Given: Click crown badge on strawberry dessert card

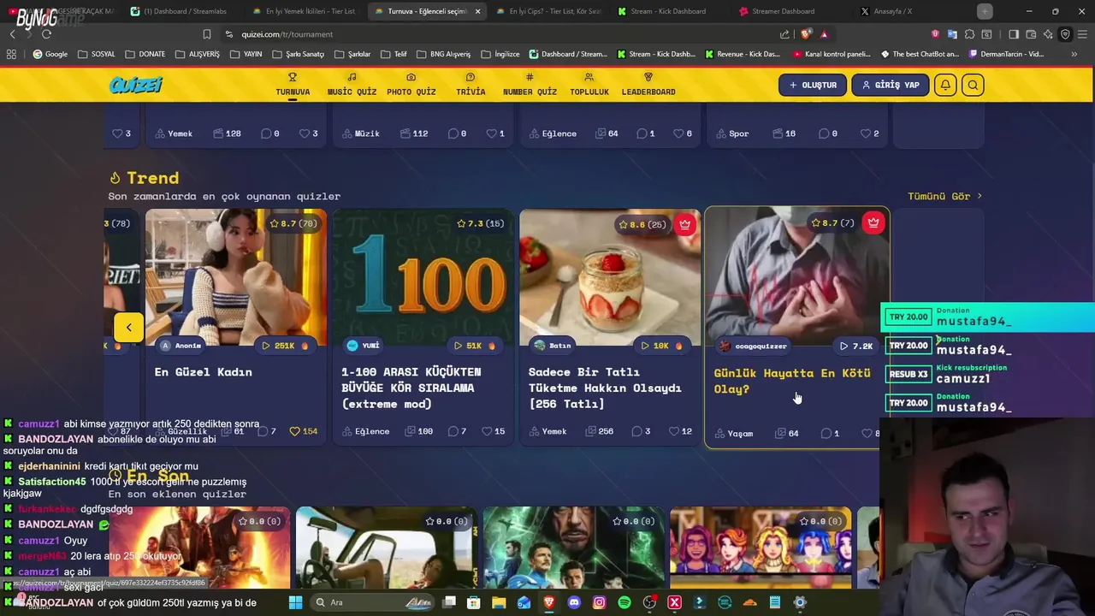Looking at the screenshot, I should coord(684,224).
